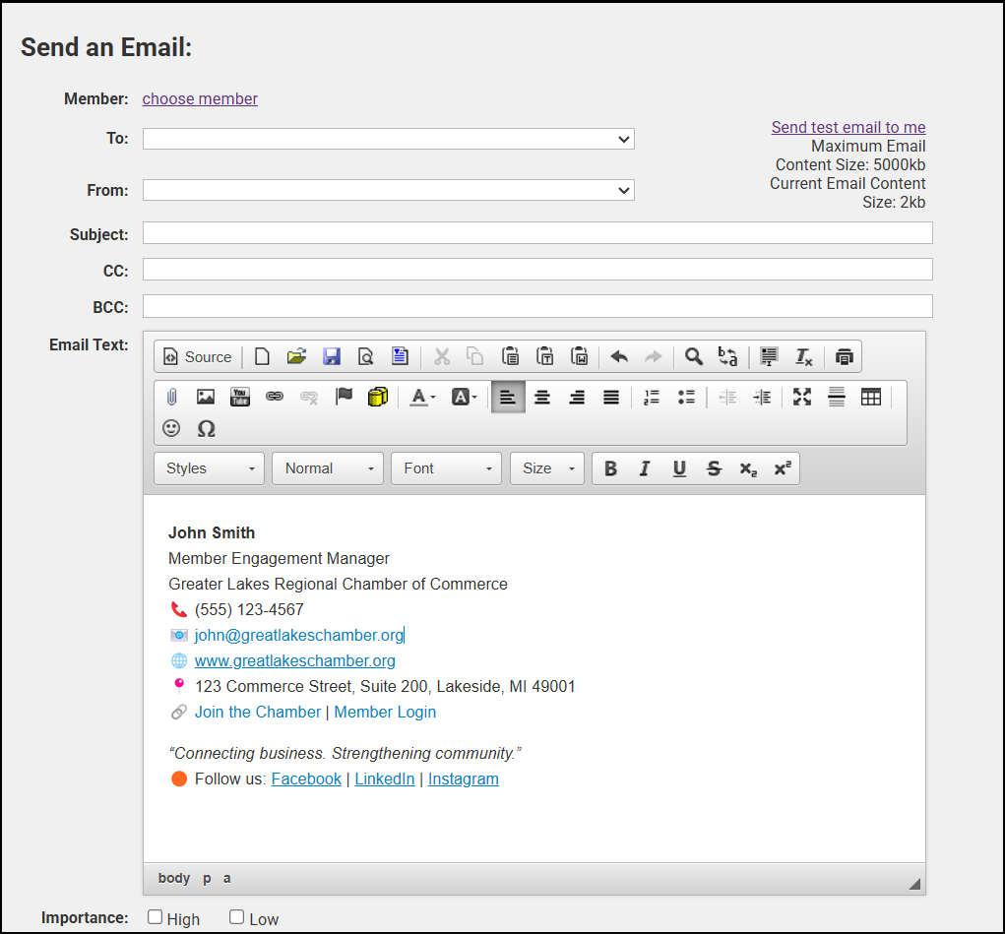
Task: Click Send test email to me
Action: 848,127
